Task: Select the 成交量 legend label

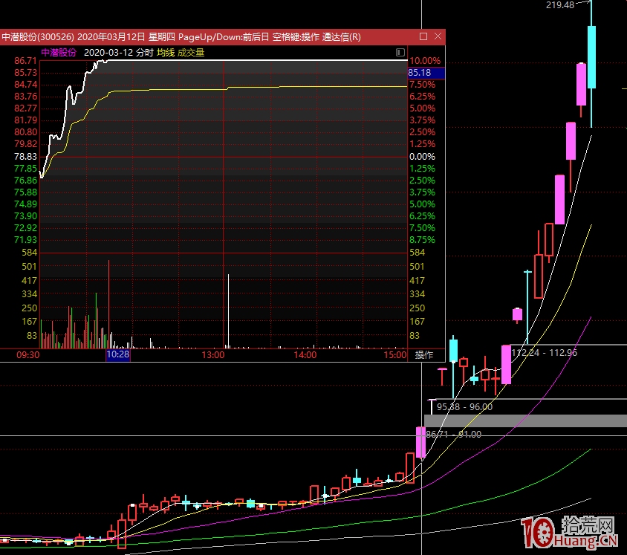Action: click(191, 53)
